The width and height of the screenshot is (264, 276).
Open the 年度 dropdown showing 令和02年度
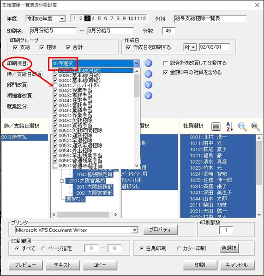(x=62, y=19)
